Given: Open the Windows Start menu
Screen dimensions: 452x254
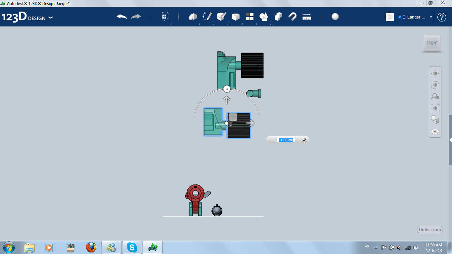Looking at the screenshot, I should [8, 247].
